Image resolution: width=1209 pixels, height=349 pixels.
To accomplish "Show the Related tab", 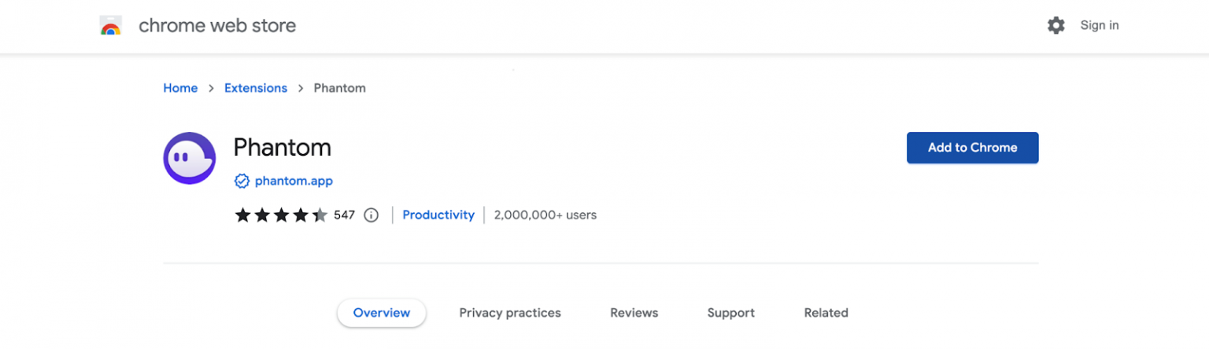I will (x=826, y=313).
